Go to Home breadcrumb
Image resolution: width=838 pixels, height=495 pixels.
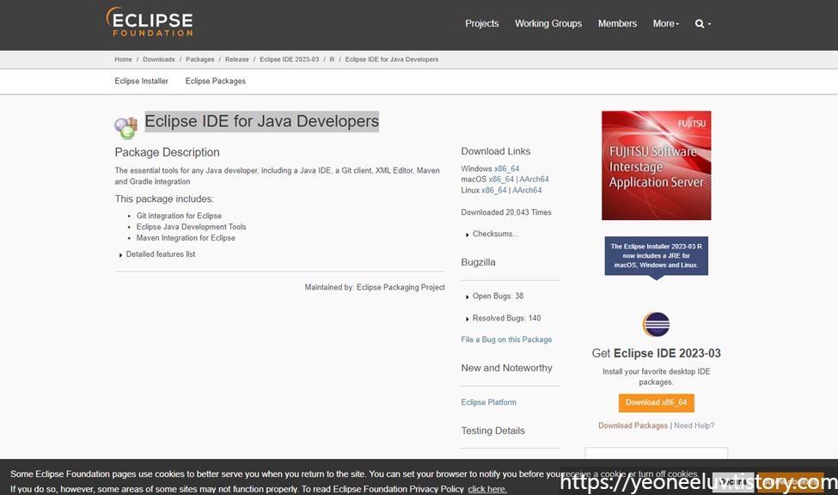click(123, 59)
